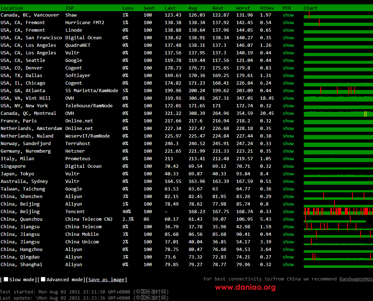Show MTR for Amsterdam Online.net row
The image size is (373, 301).
tap(288, 129)
